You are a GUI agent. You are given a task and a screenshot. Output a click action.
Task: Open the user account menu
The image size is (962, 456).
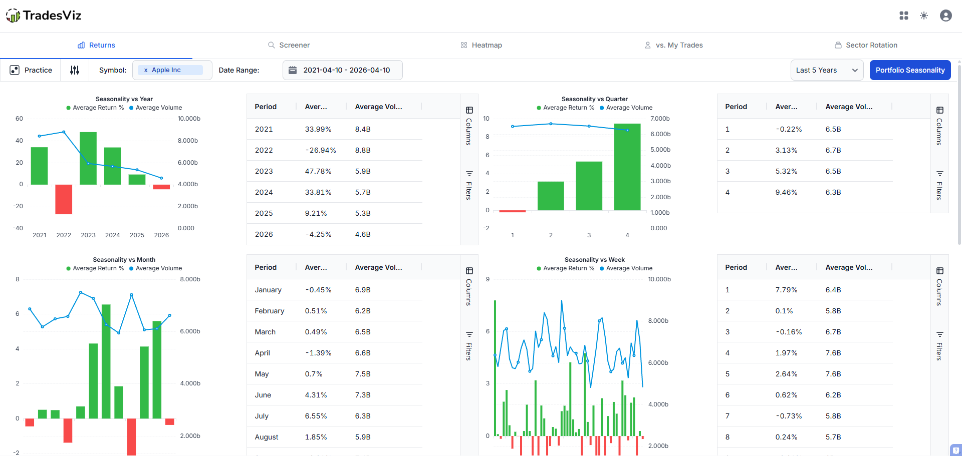(946, 16)
